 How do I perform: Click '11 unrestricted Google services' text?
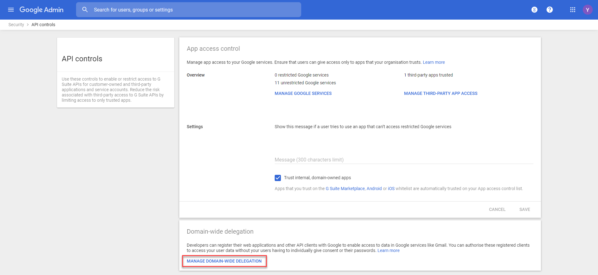[x=305, y=83]
